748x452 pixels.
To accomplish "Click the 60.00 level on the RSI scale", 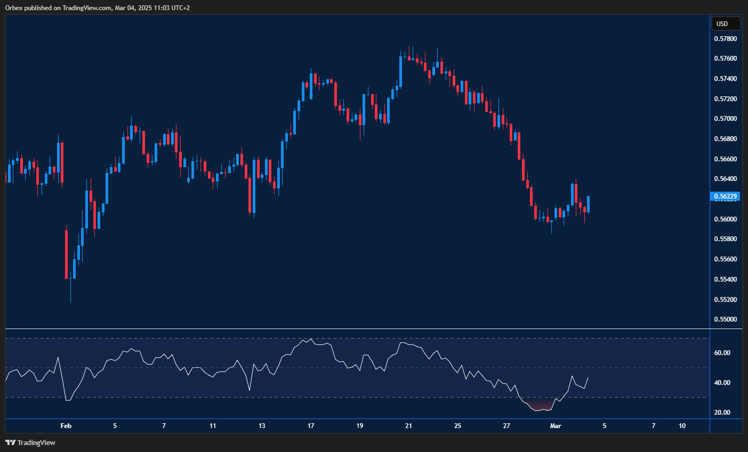I will (721, 351).
